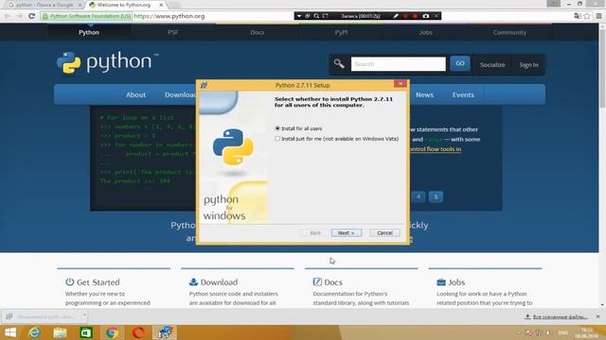Image resolution: width=606 pixels, height=340 pixels.
Task: Click the camera snapshot icon in recorder bar
Action: coord(425,16)
